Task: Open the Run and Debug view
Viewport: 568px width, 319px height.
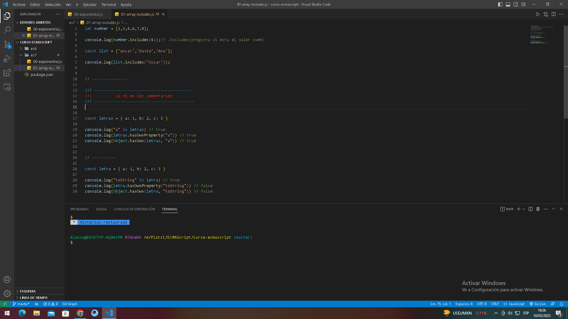Action: 7,59
